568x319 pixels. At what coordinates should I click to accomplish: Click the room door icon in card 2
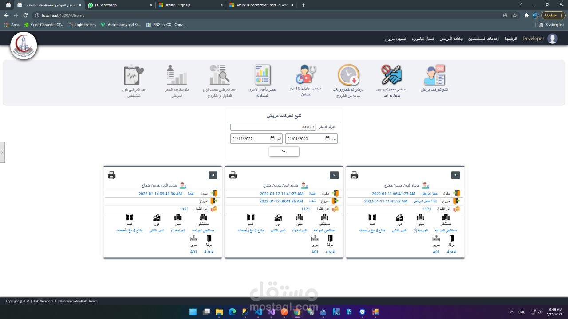tap(330, 238)
